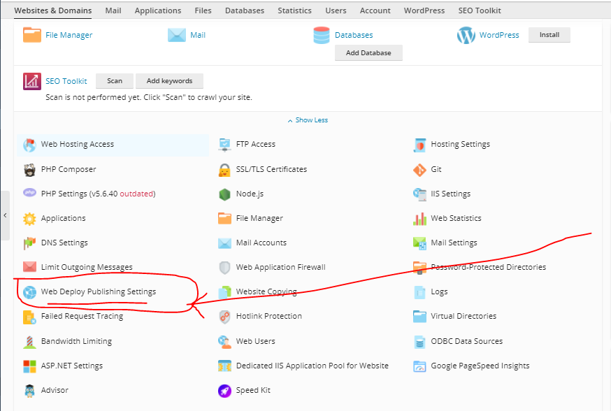Open the SEO Toolkit link
Viewport: 611px width, 411px height.
(x=66, y=81)
